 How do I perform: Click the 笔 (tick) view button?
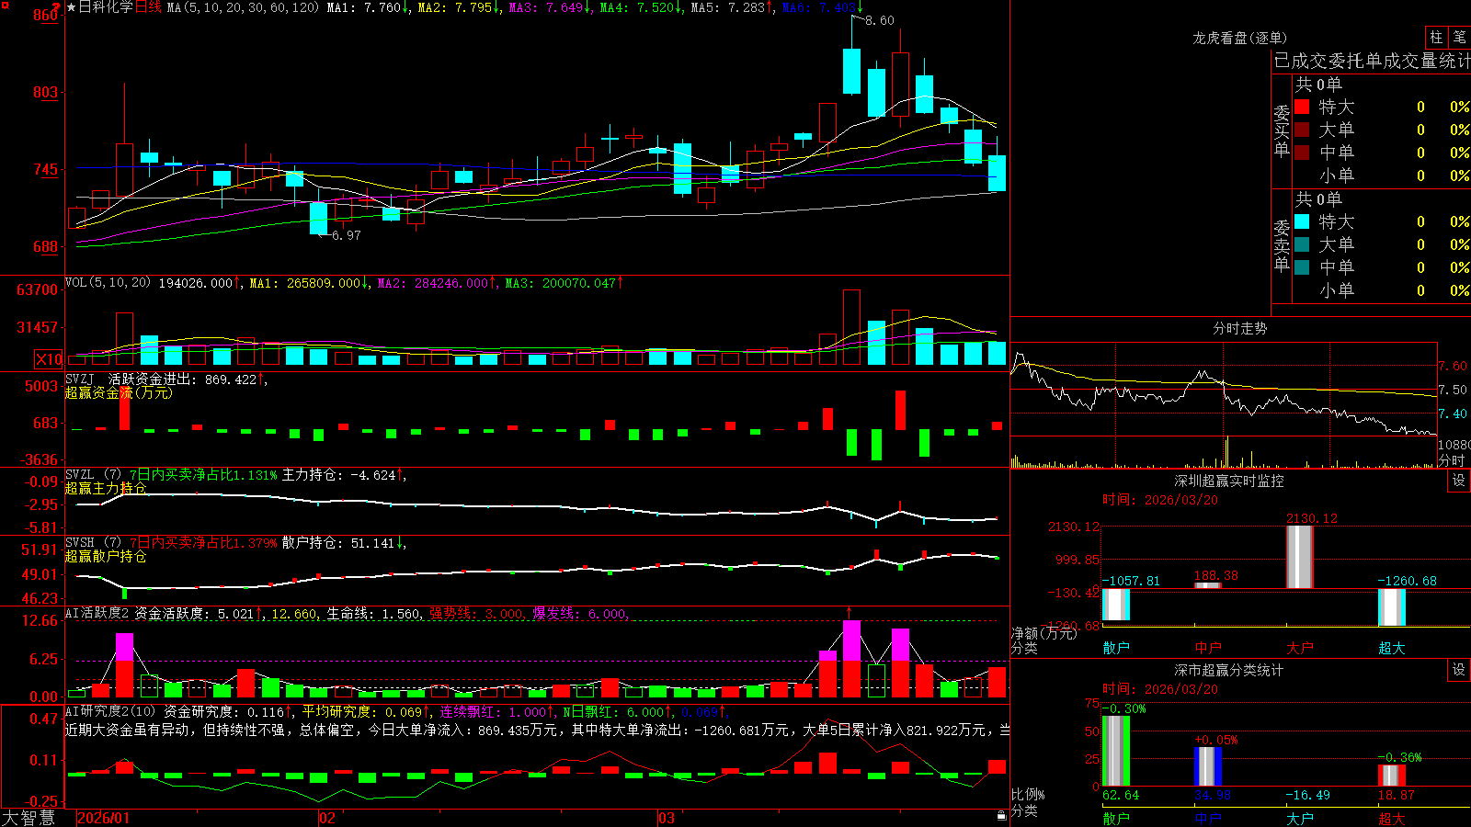pos(1460,38)
